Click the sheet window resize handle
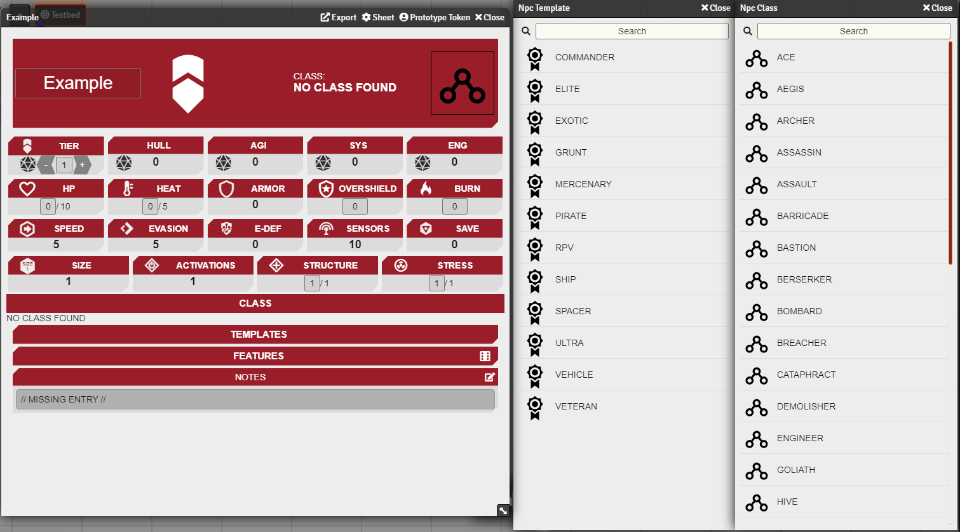 (x=503, y=510)
